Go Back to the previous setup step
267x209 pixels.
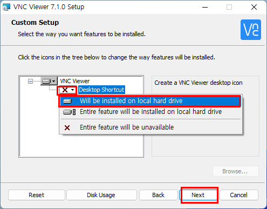coord(158,195)
